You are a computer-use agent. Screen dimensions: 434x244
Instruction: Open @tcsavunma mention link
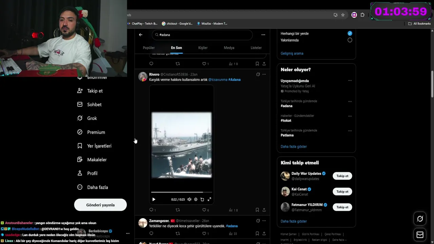(x=218, y=80)
